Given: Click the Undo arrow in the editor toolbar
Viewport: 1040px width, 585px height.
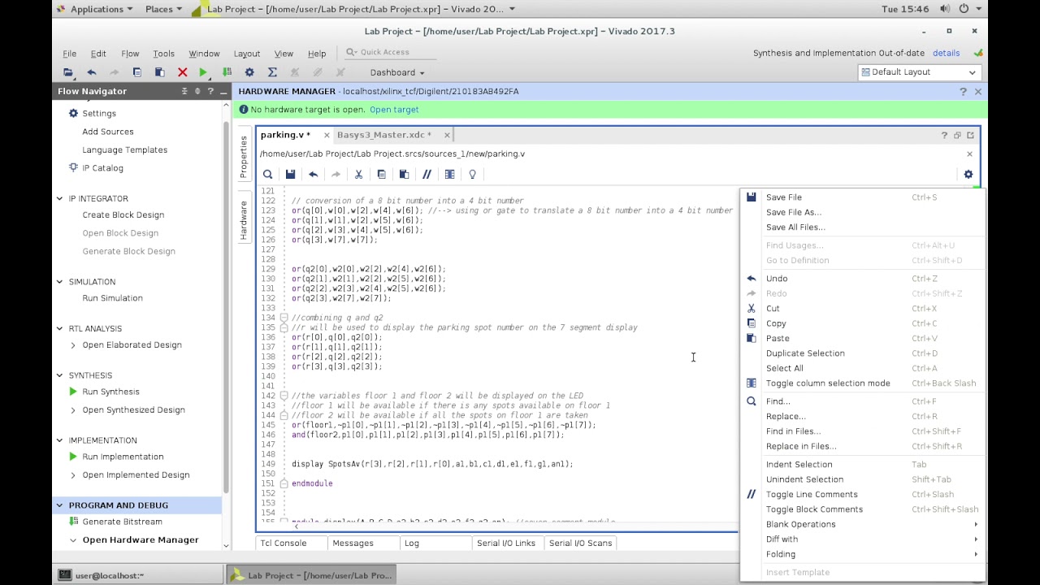Looking at the screenshot, I should [313, 174].
